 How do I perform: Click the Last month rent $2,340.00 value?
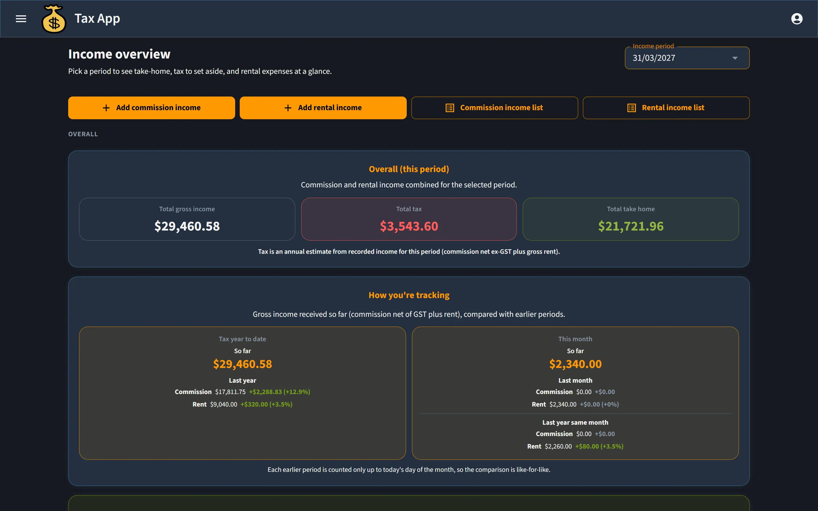pyautogui.click(x=563, y=404)
